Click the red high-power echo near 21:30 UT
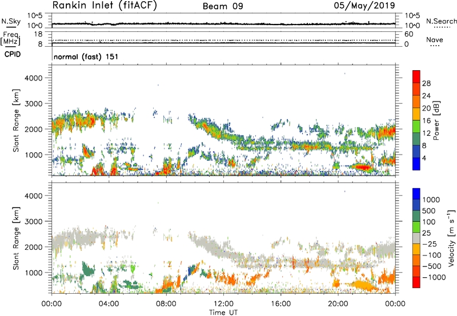This screenshot has height=316, width=457. (x=363, y=167)
